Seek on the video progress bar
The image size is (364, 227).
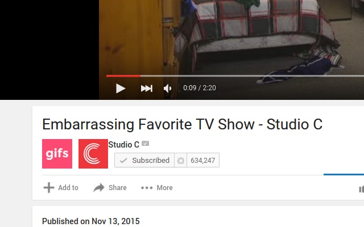click(235, 75)
